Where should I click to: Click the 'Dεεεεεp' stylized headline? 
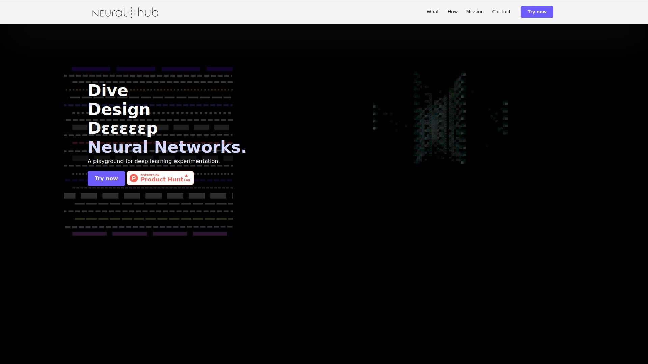tap(123, 128)
